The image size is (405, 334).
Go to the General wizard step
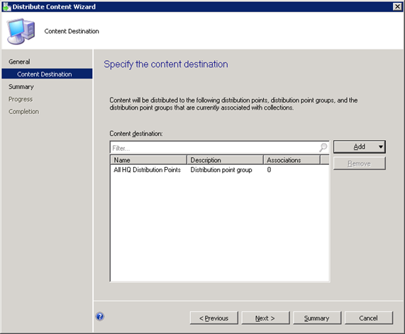19,62
